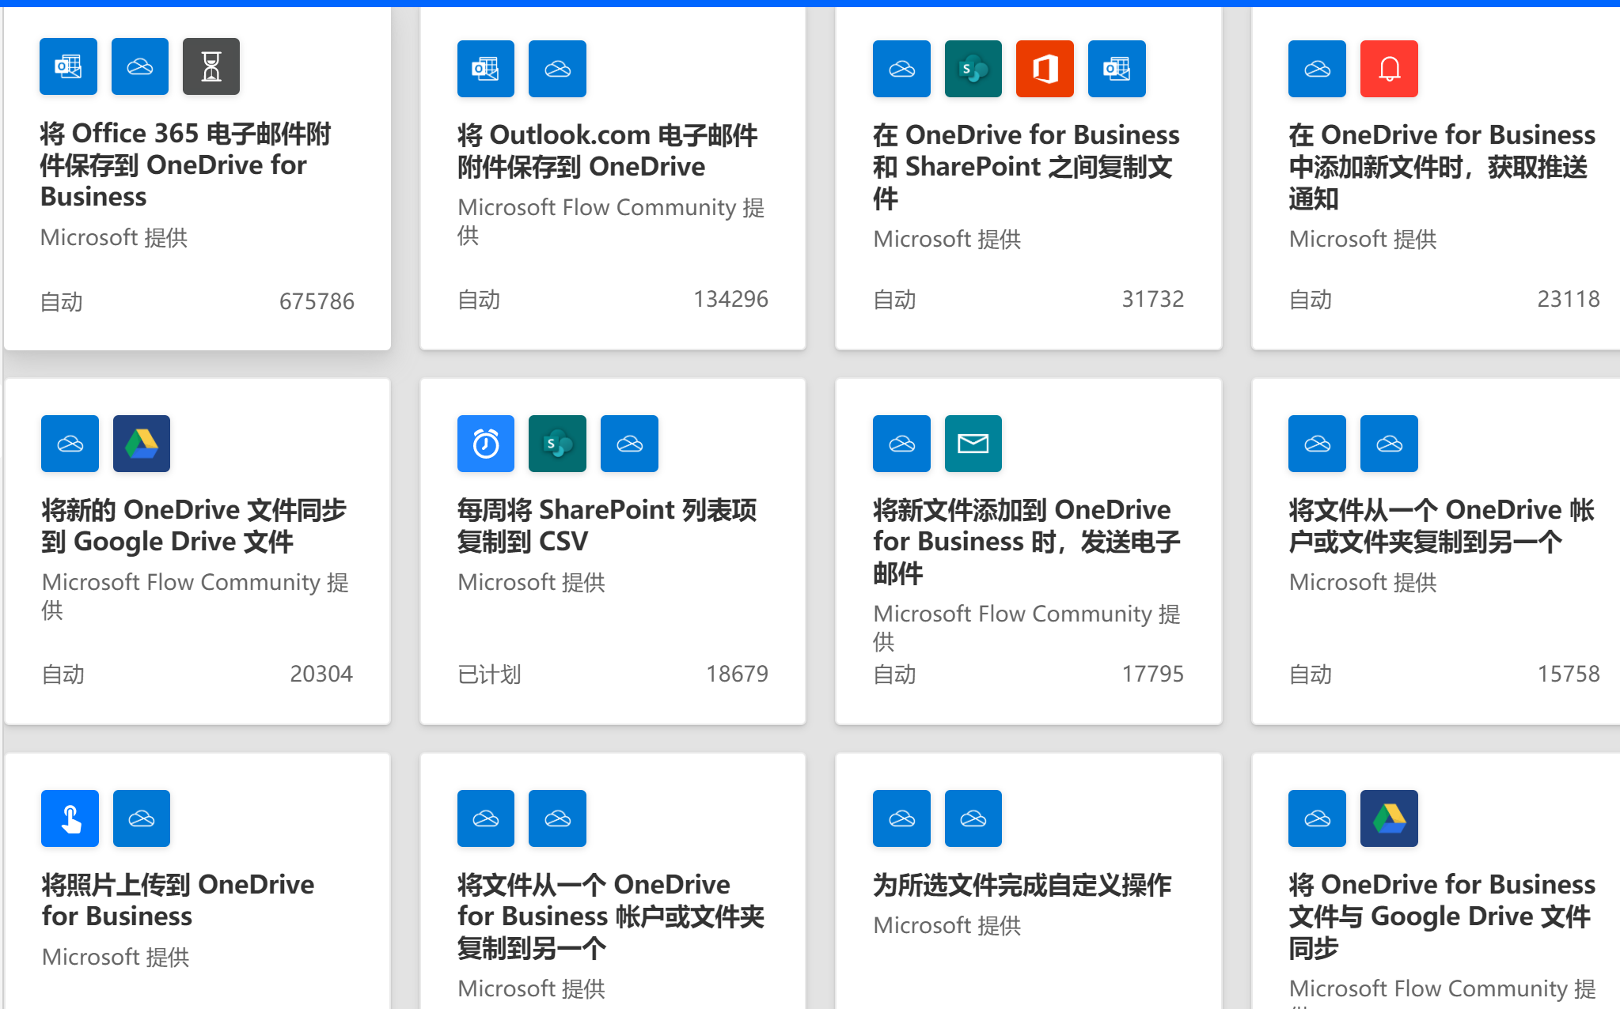This screenshot has height=1009, width=1620.
Task: Click the teal mail envelope icon
Action: tap(973, 444)
